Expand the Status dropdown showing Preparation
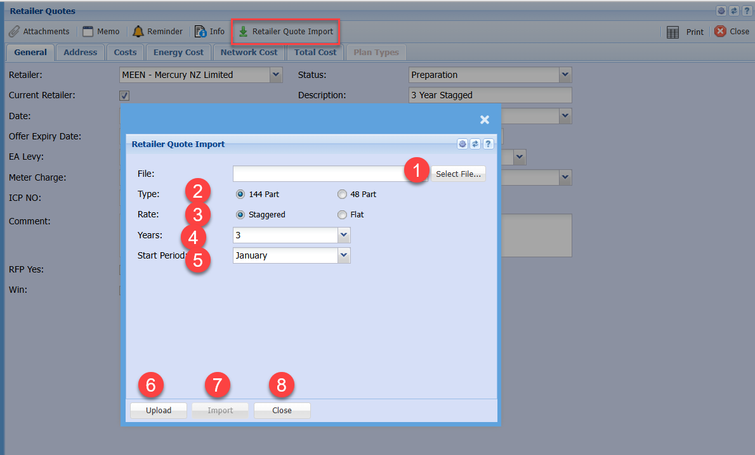Viewport: 755px width, 455px height. click(565, 75)
